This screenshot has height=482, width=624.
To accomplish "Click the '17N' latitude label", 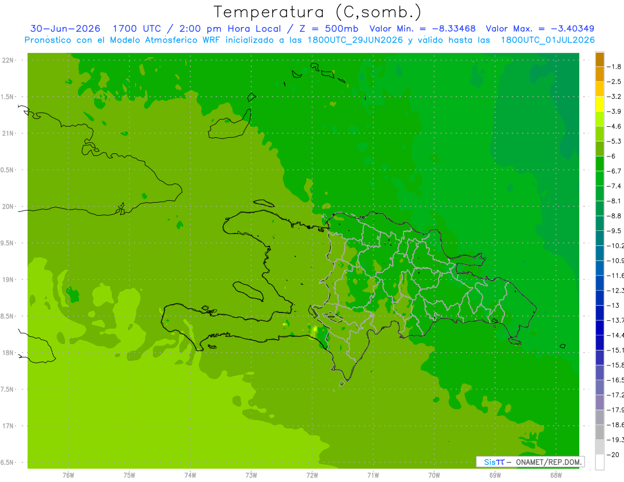I will tap(9, 426).
